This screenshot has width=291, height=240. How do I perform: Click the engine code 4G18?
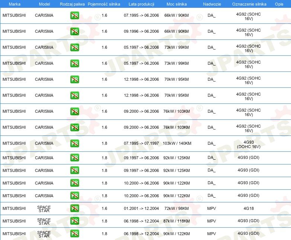[249, 208]
